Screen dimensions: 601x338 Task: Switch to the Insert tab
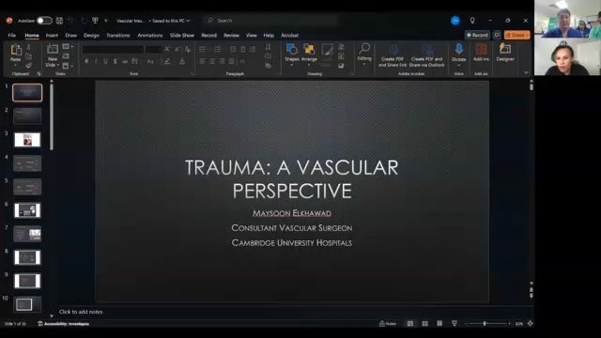click(52, 36)
